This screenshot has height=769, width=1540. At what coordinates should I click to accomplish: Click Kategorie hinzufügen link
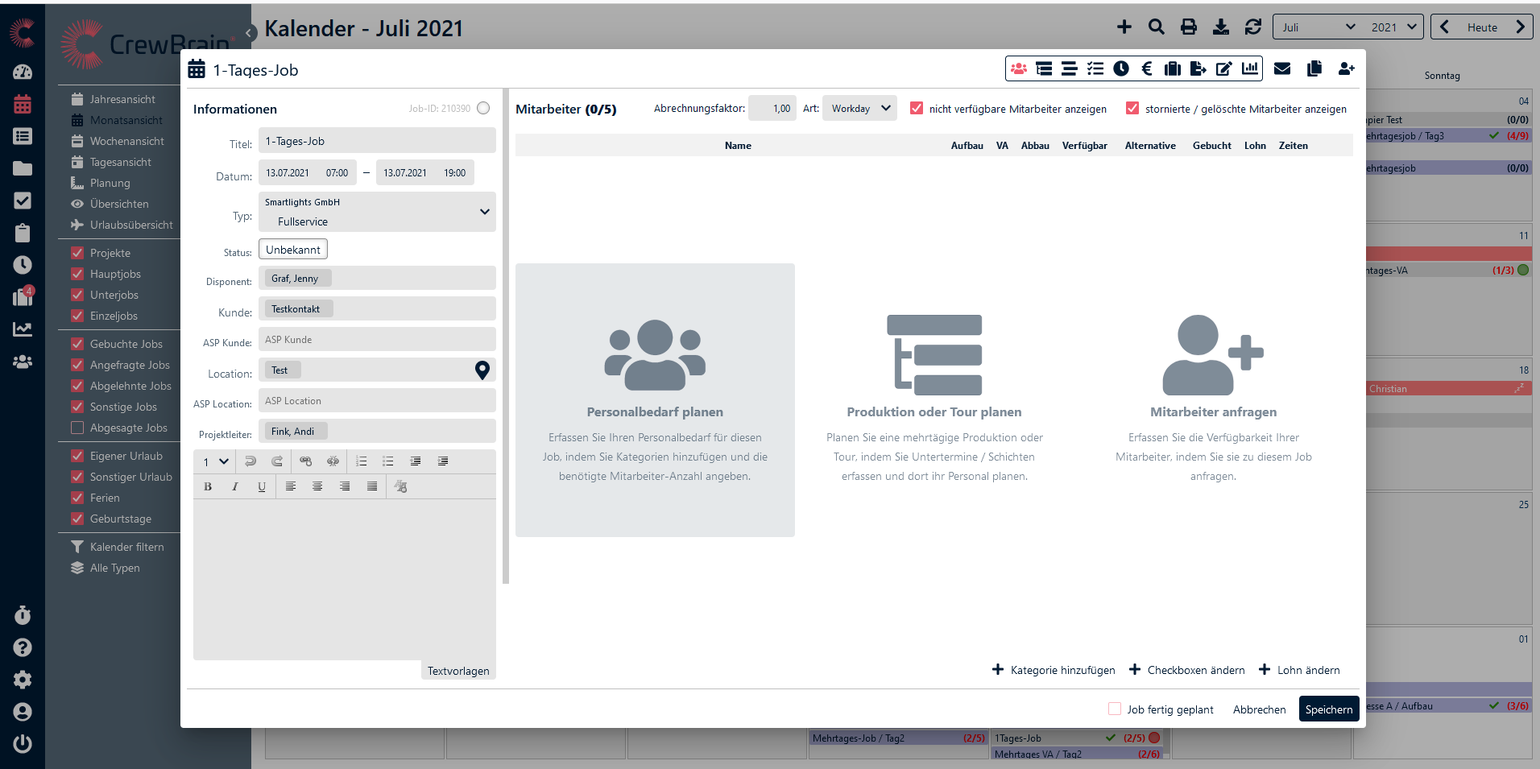pyautogui.click(x=1054, y=670)
